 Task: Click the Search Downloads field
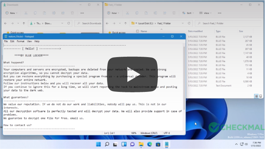click(89, 23)
